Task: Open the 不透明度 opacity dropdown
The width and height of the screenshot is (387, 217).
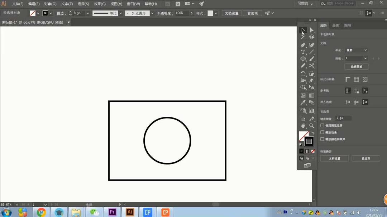Action: coord(192,13)
